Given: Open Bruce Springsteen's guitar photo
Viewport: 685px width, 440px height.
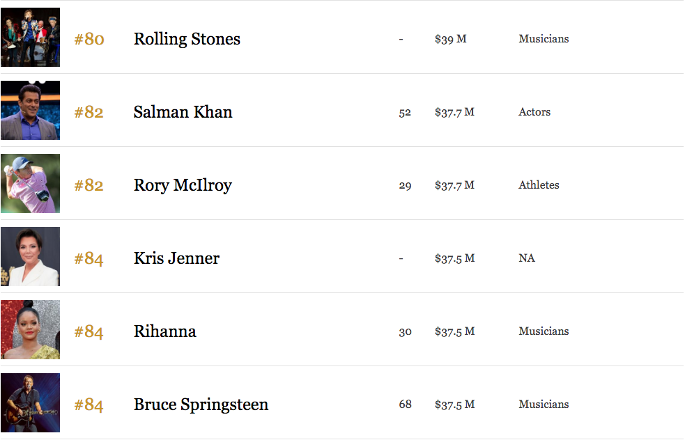Looking at the screenshot, I should coord(30,402).
